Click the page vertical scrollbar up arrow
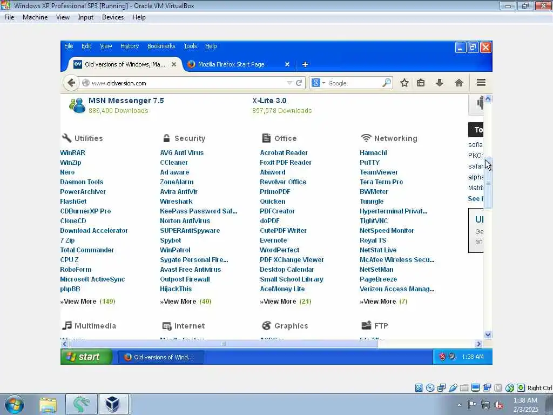This screenshot has height=415, width=553. (x=488, y=99)
